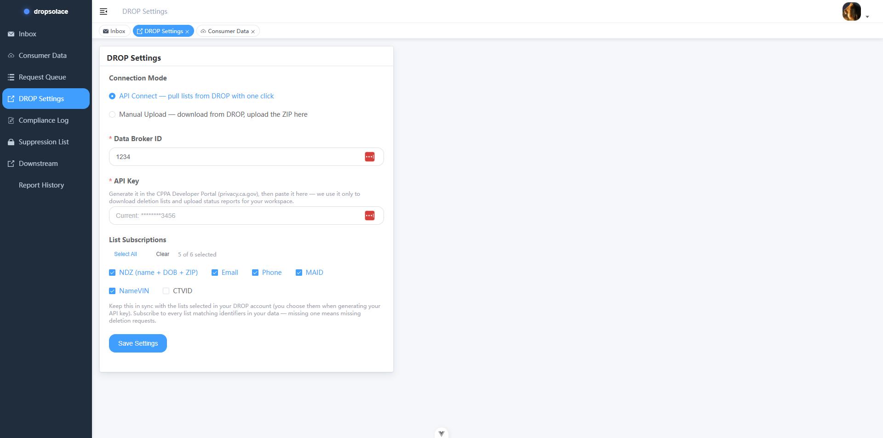Click the Compliance Log edit icon

(x=11, y=120)
